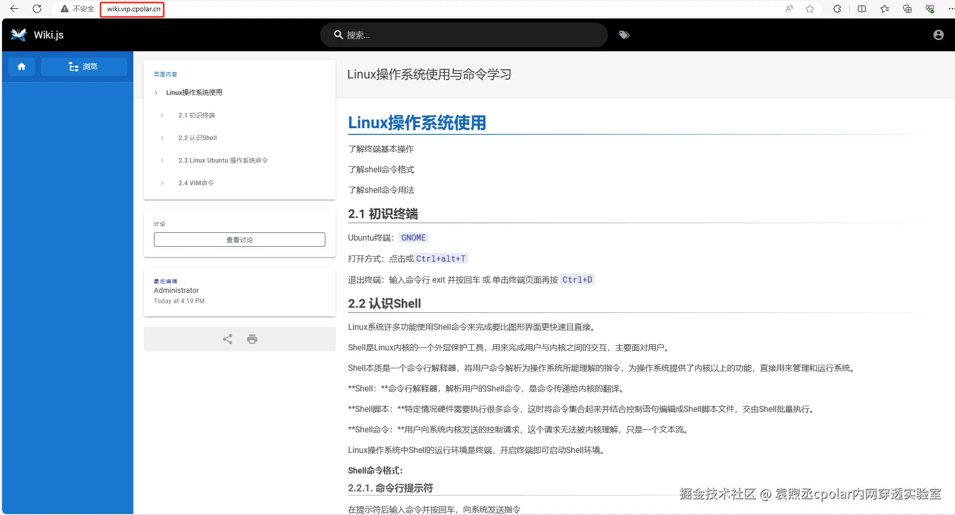
Task: Click the Administrator last editor name
Action: 177,290
